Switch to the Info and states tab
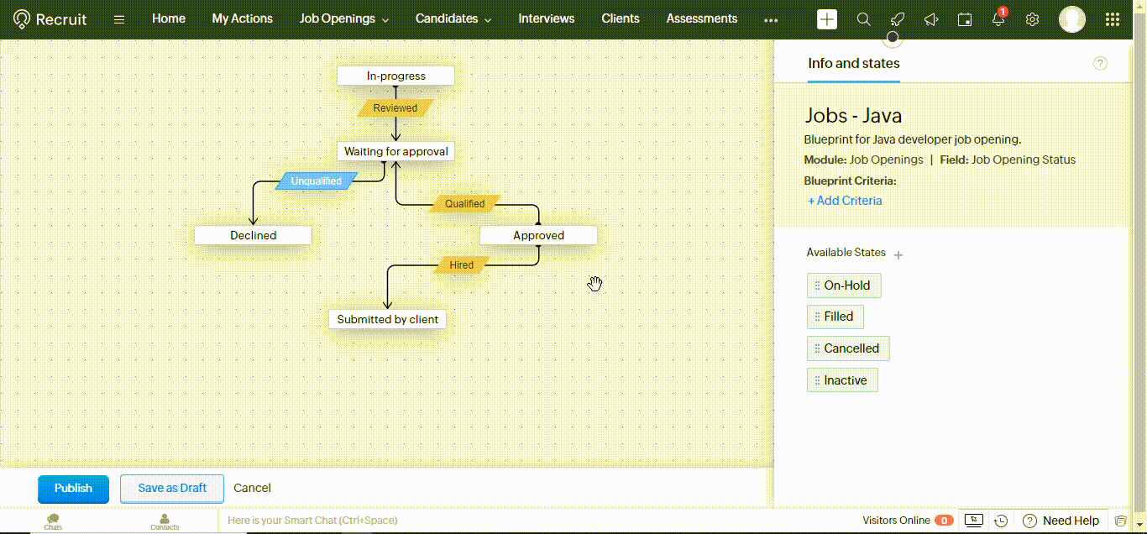Image resolution: width=1147 pixels, height=534 pixels. coord(853,63)
